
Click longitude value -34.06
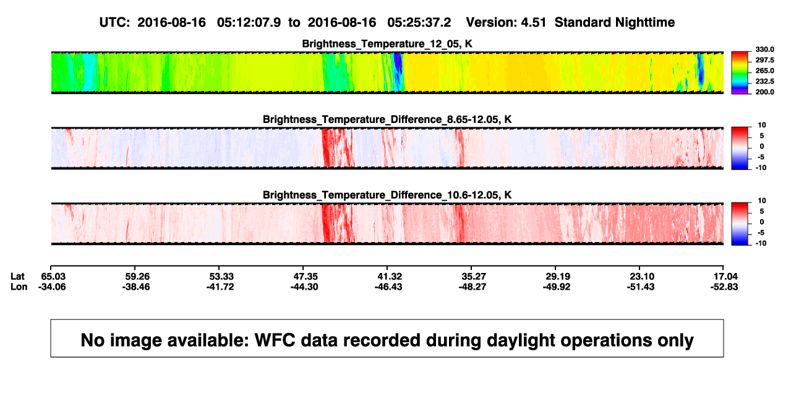(51, 287)
